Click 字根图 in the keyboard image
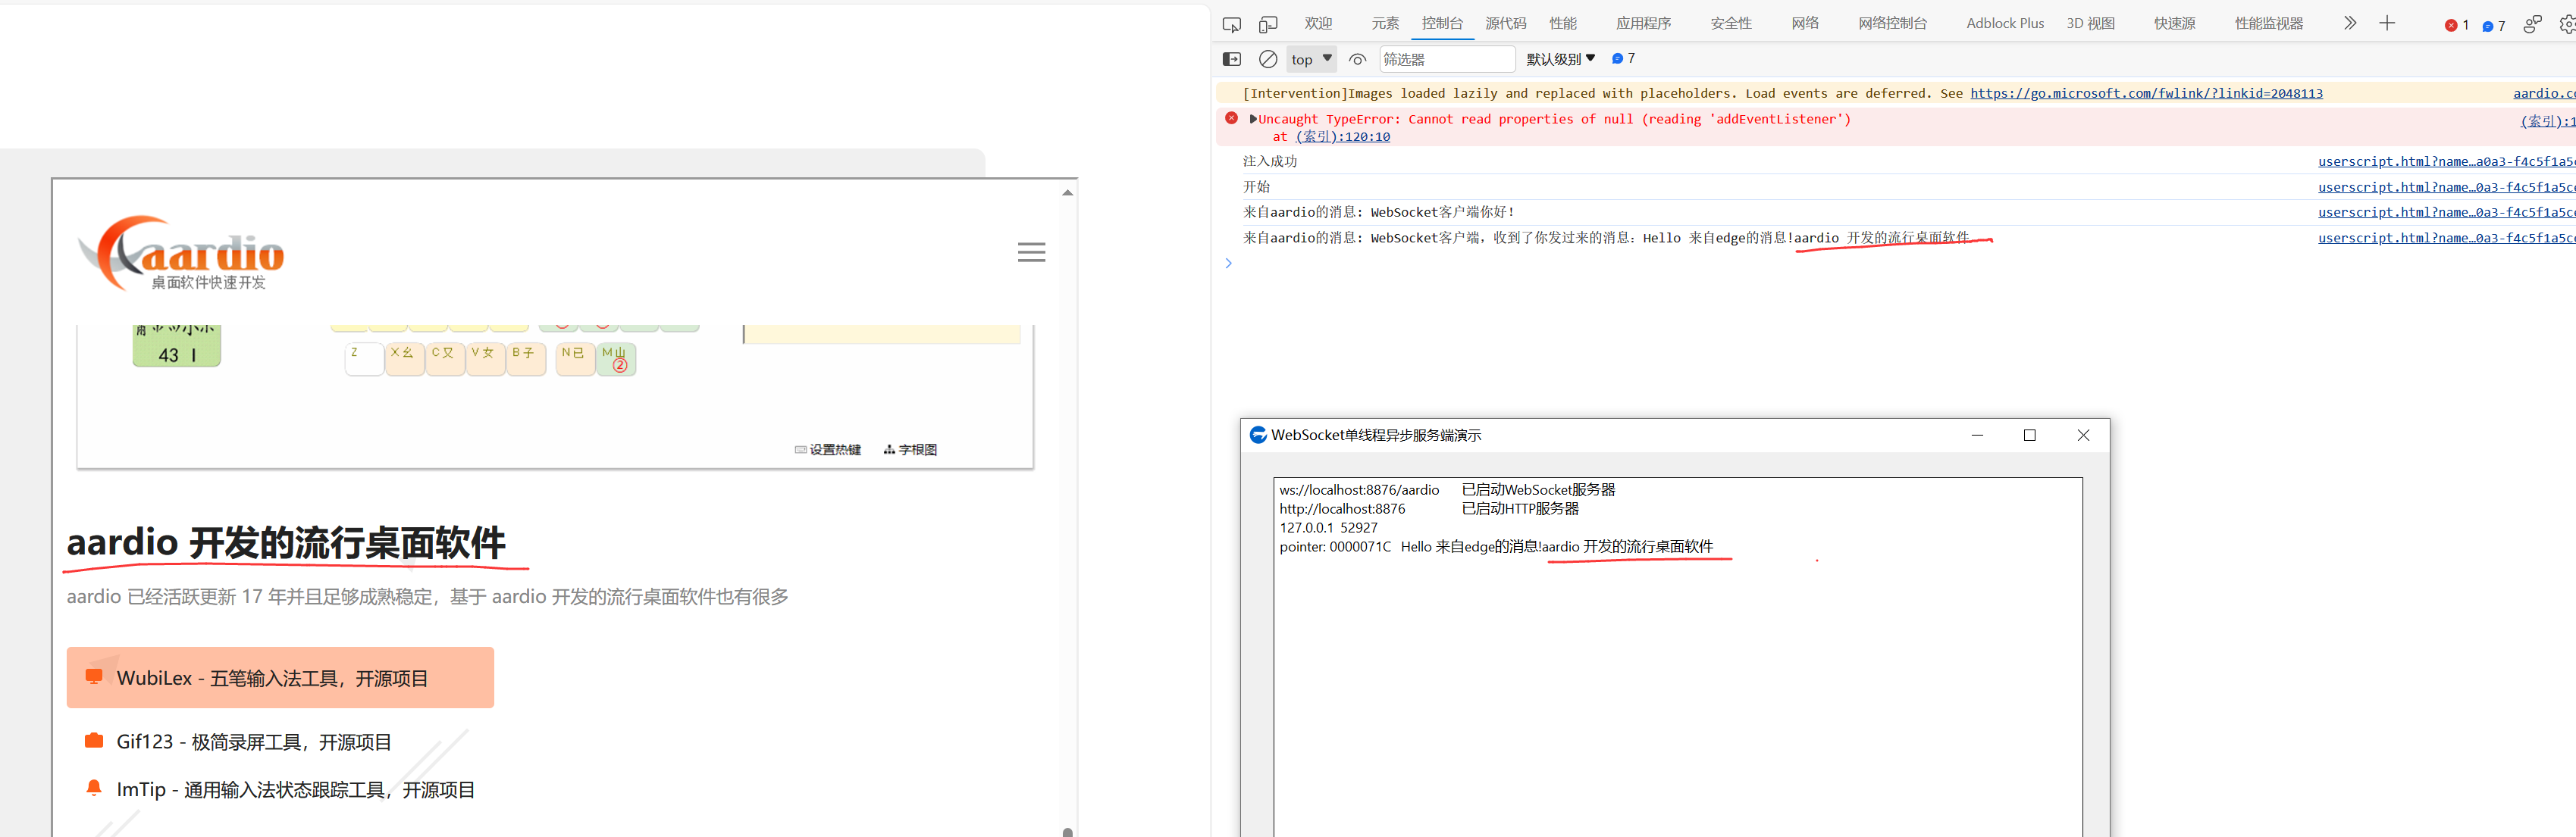The width and height of the screenshot is (2576, 837). [910, 449]
